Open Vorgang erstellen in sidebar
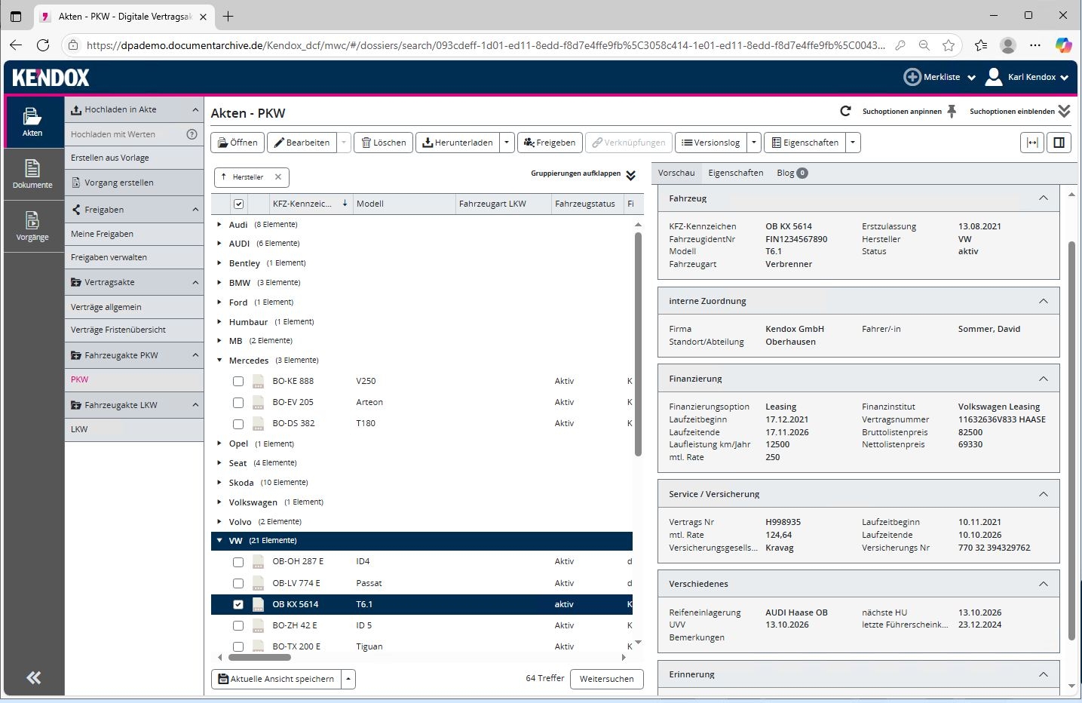 tap(134, 183)
